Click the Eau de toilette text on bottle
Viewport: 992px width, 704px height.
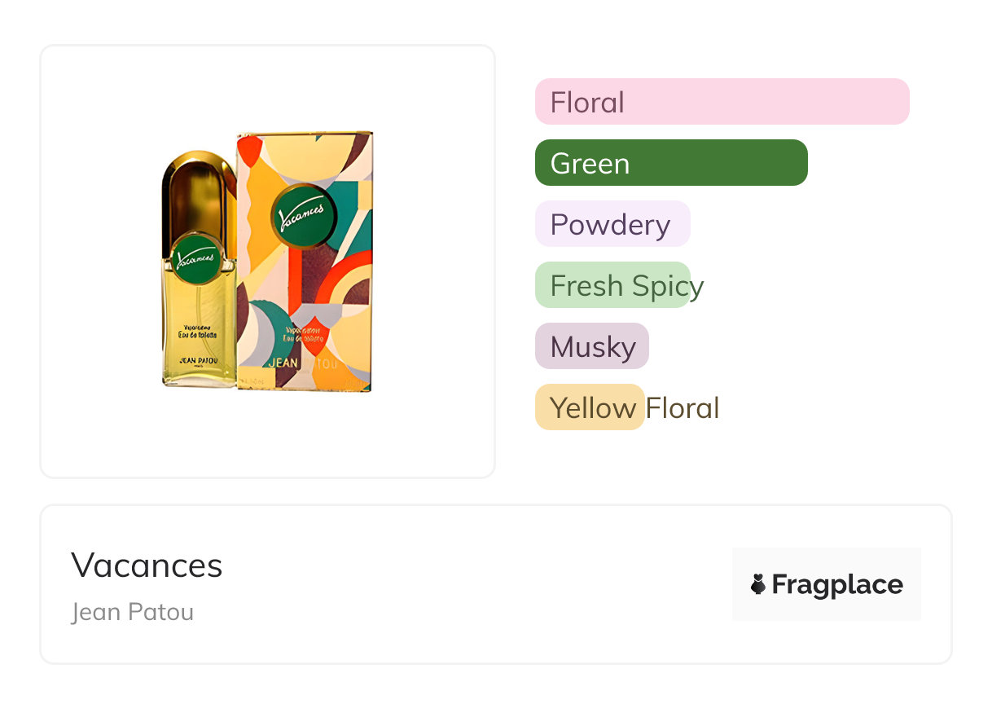(199, 333)
